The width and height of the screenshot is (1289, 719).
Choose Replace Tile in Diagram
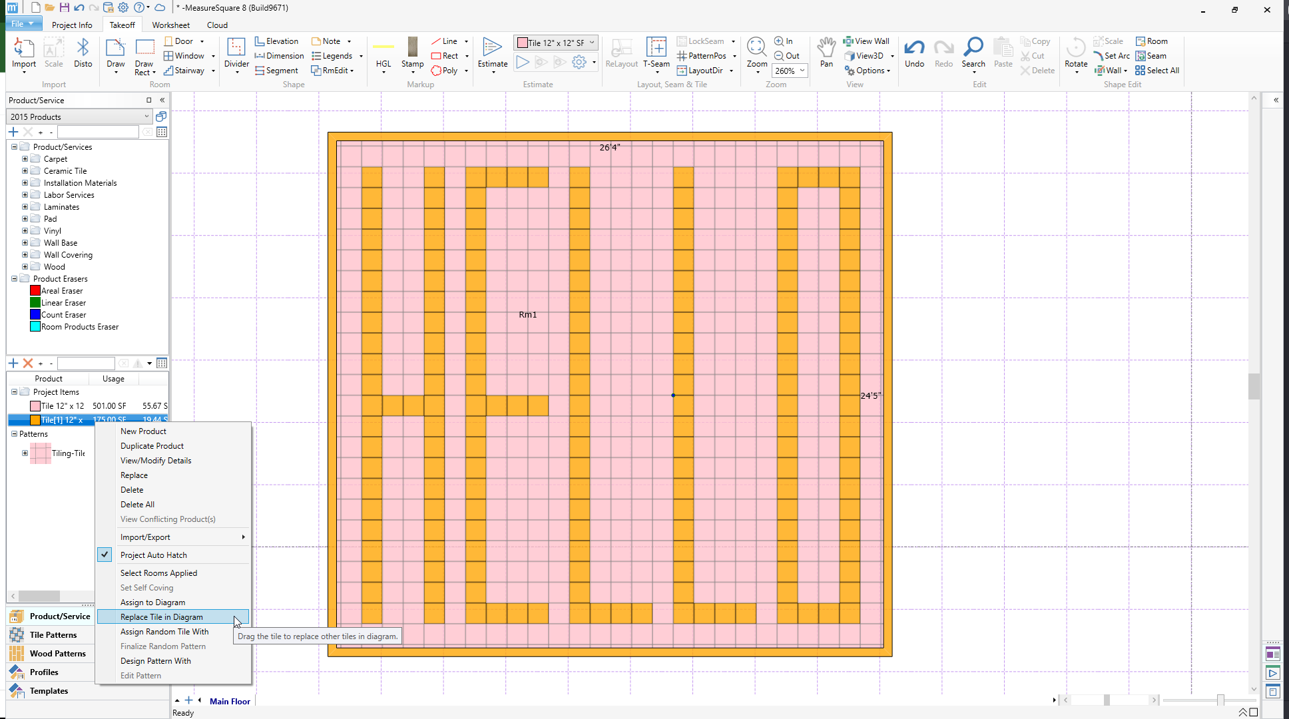[x=162, y=617]
